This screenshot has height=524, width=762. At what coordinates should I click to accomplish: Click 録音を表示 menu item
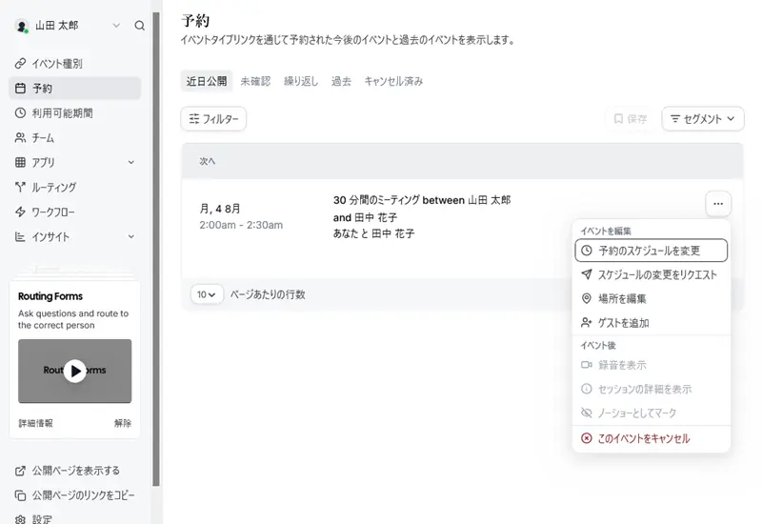[652, 365]
